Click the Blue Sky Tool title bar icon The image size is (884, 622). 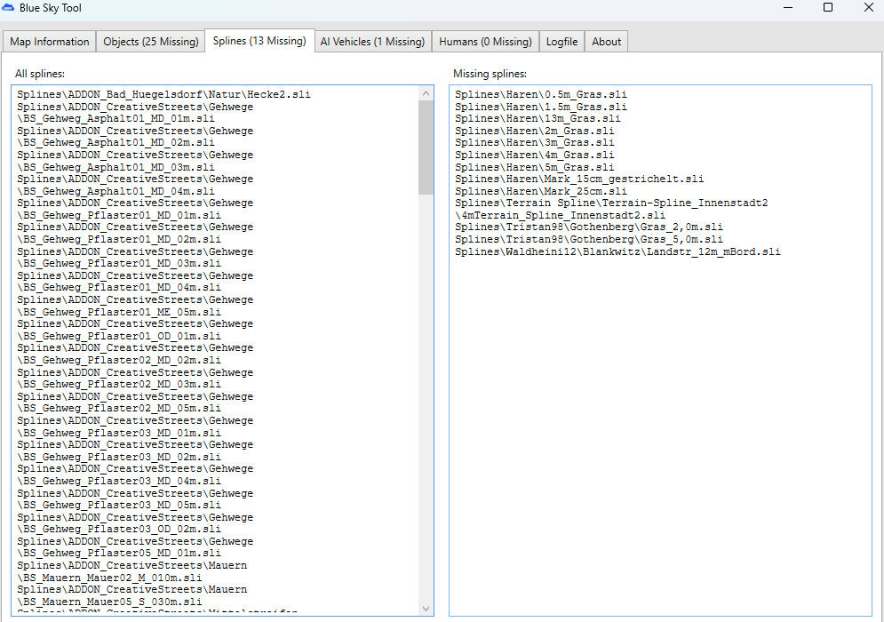coord(10,8)
